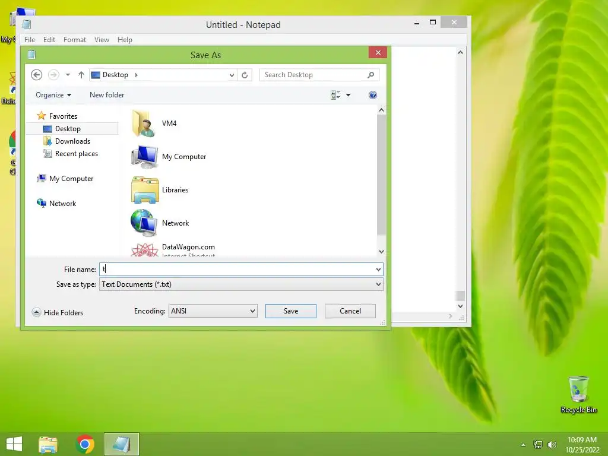Viewport: 608px width, 456px height.
Task: Click Notepad's scroll up arrow
Action: (x=460, y=52)
